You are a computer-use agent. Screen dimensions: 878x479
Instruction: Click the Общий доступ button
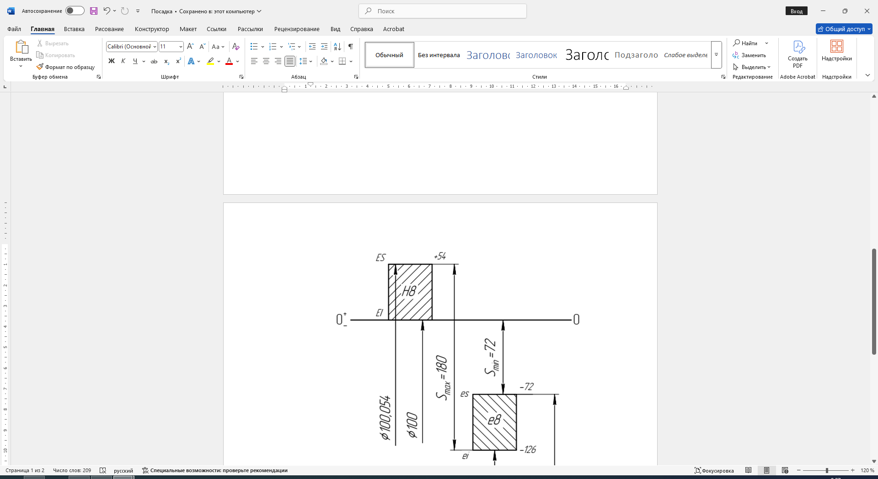tap(844, 29)
